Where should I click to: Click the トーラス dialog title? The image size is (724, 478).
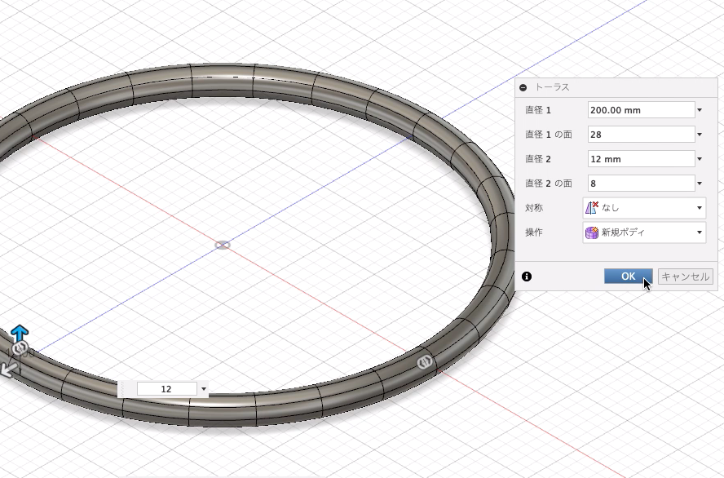point(552,87)
